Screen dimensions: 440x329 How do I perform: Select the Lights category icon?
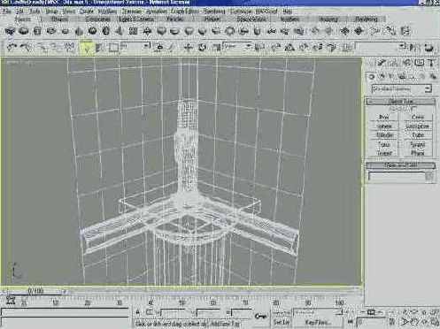tap(392, 76)
